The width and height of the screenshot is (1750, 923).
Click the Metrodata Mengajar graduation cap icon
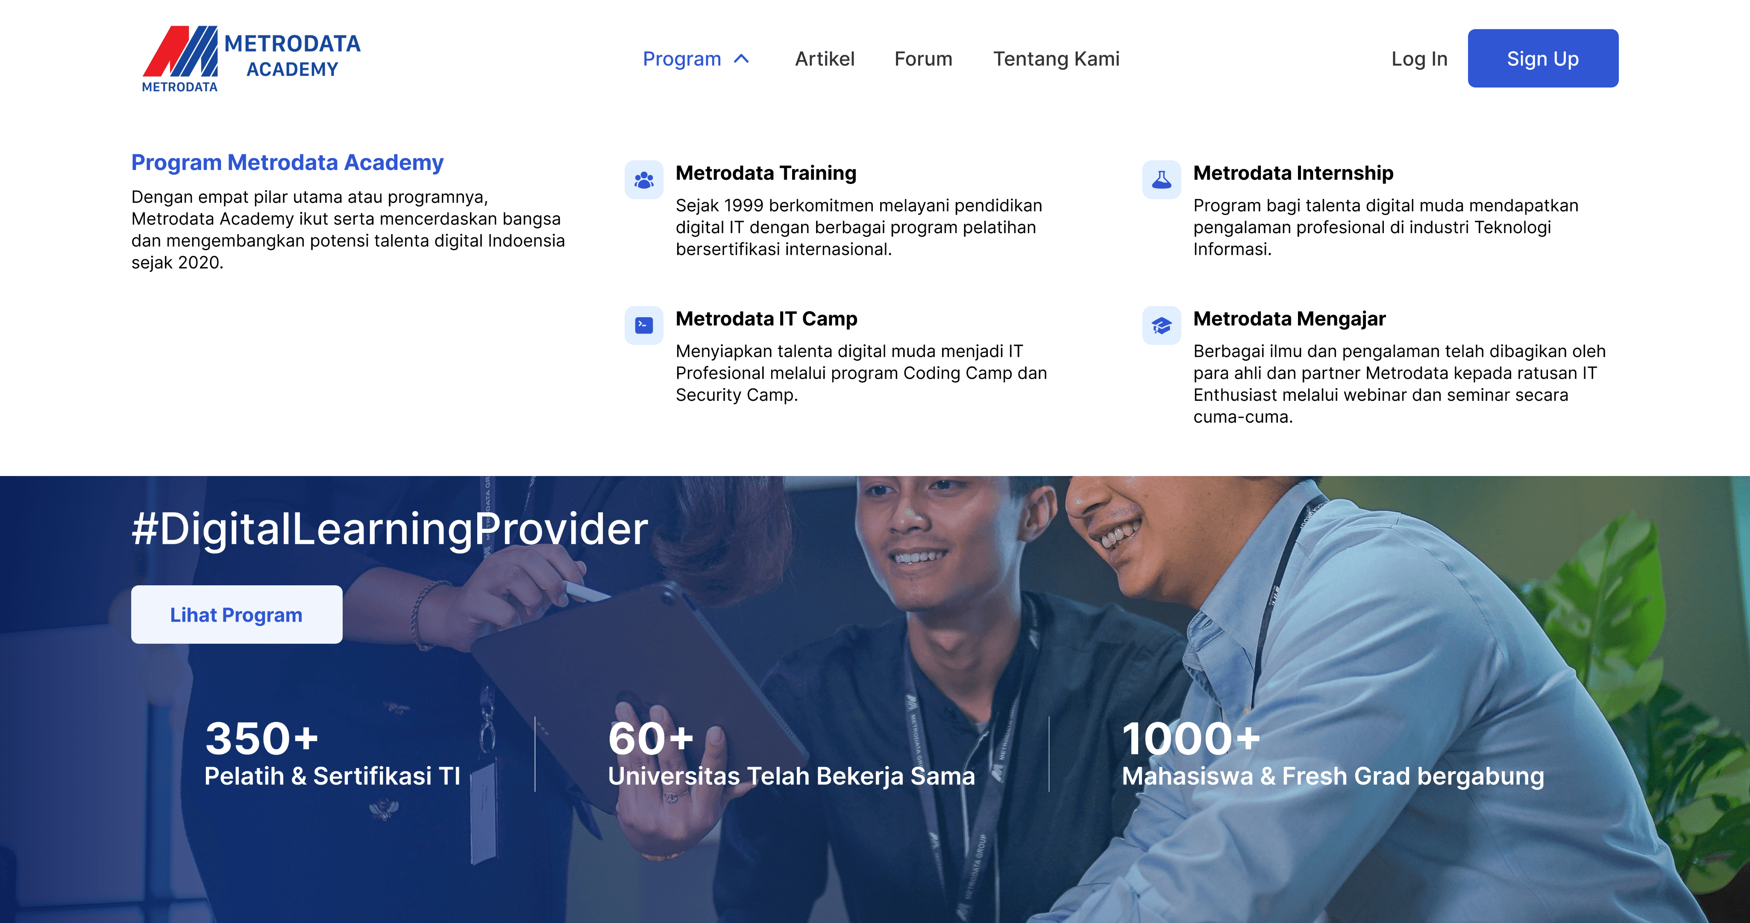[x=1161, y=326]
